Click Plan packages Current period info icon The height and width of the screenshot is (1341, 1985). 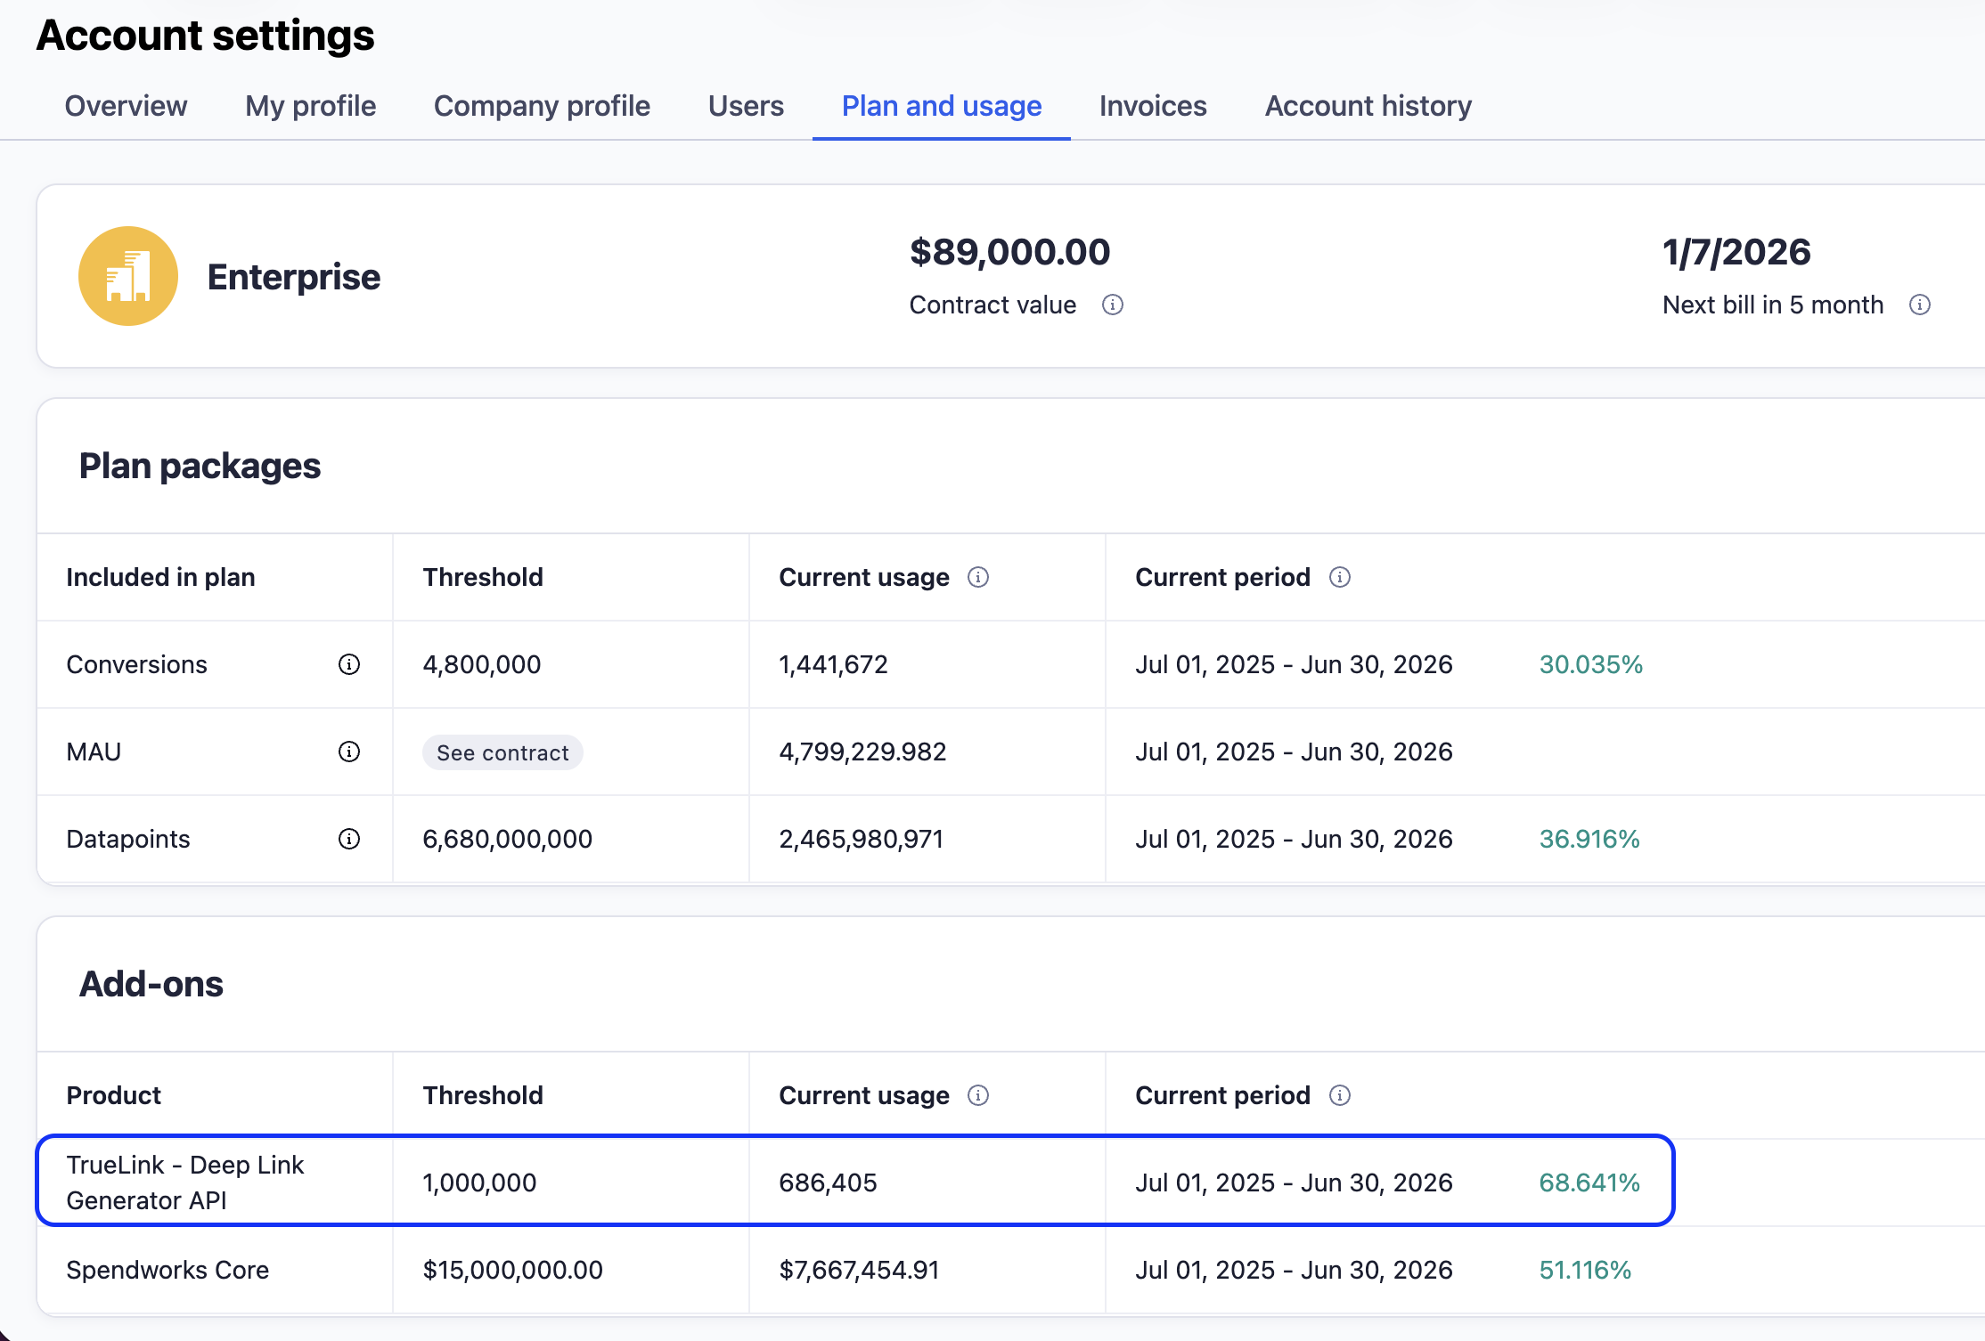(1339, 577)
